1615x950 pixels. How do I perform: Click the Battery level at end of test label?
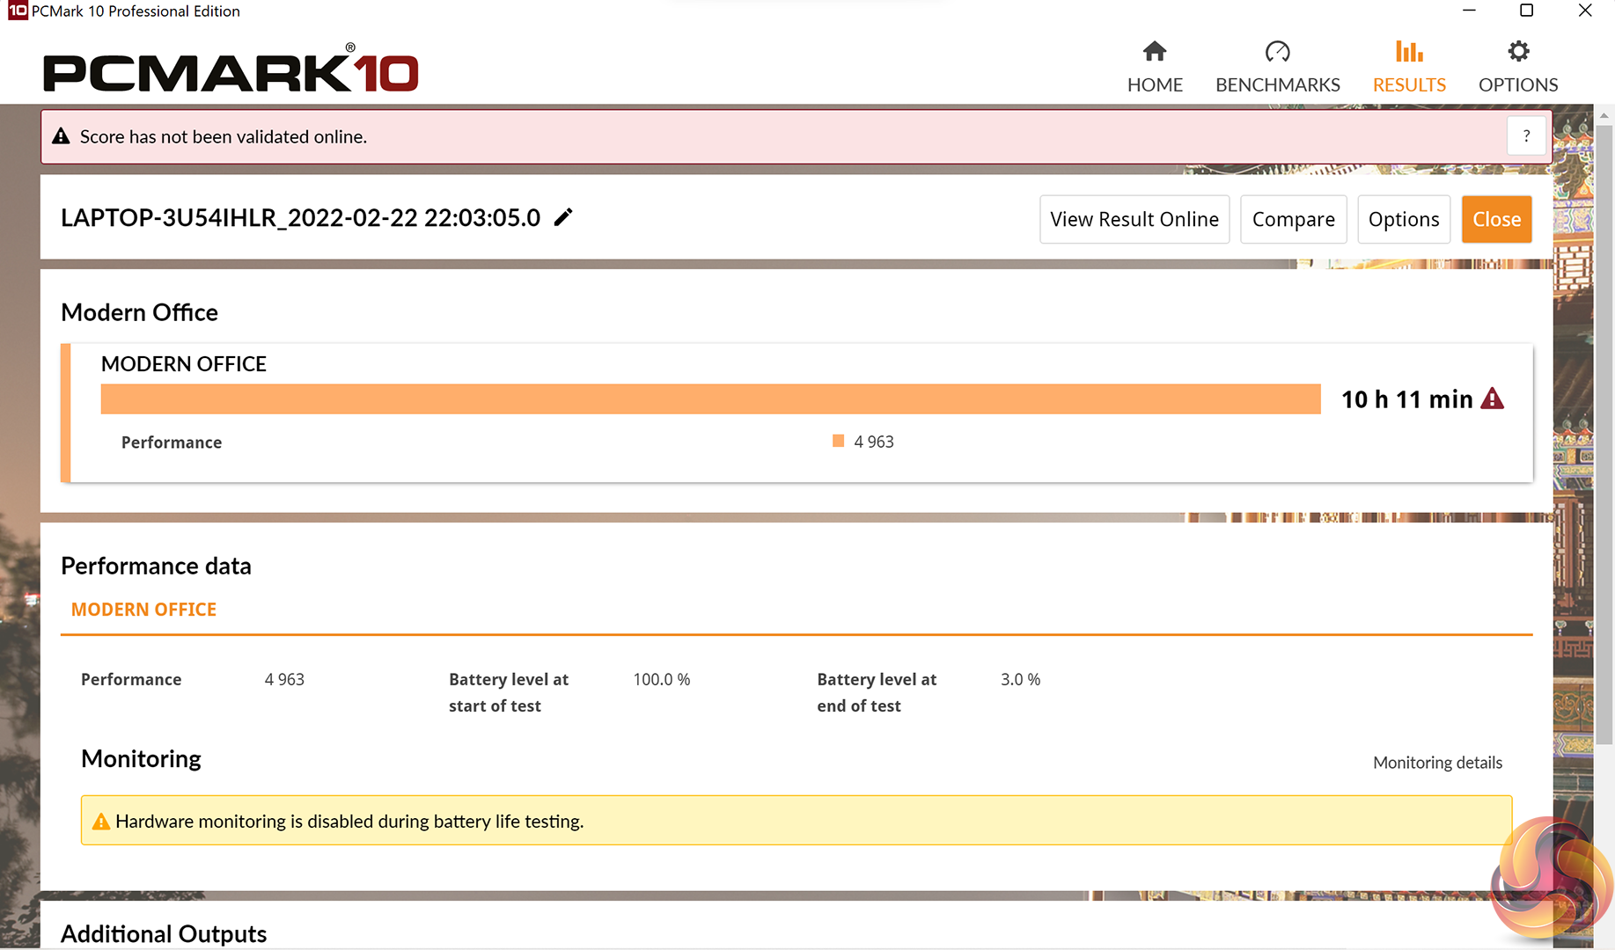[x=877, y=692]
